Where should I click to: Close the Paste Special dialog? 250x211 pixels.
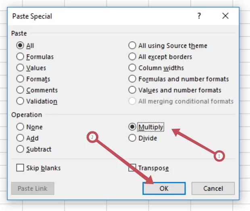(225, 16)
